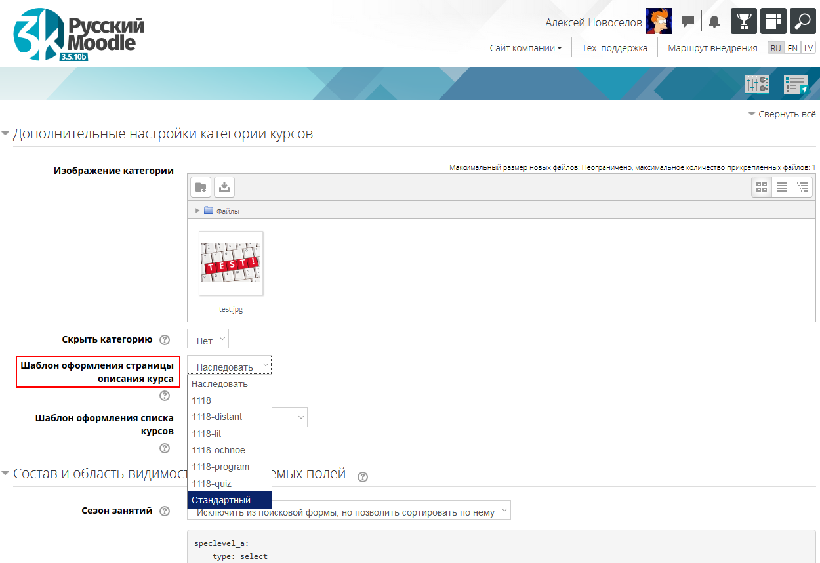
Task: Click the magnifier search icon
Action: click(x=802, y=21)
